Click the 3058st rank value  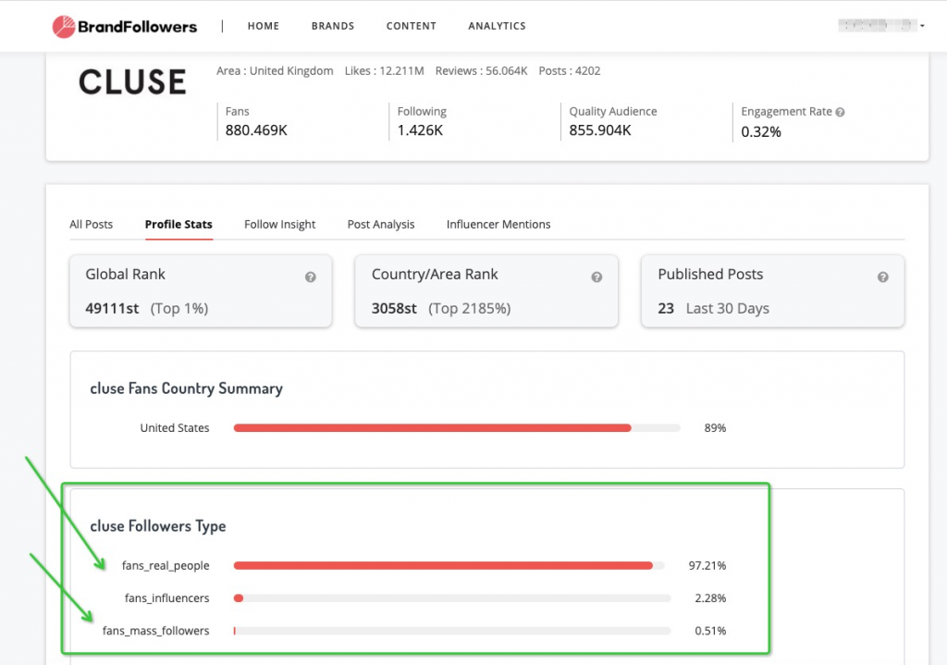click(x=394, y=308)
